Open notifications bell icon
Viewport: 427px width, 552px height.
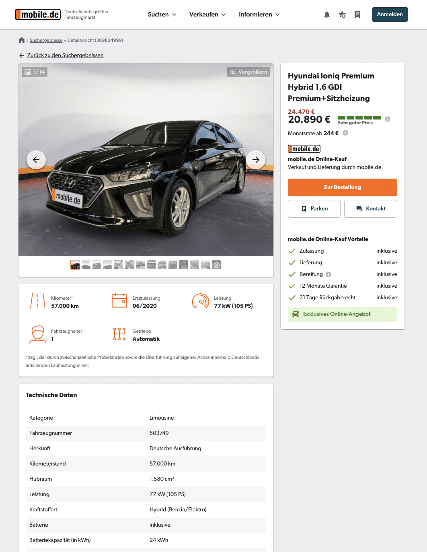tap(327, 14)
